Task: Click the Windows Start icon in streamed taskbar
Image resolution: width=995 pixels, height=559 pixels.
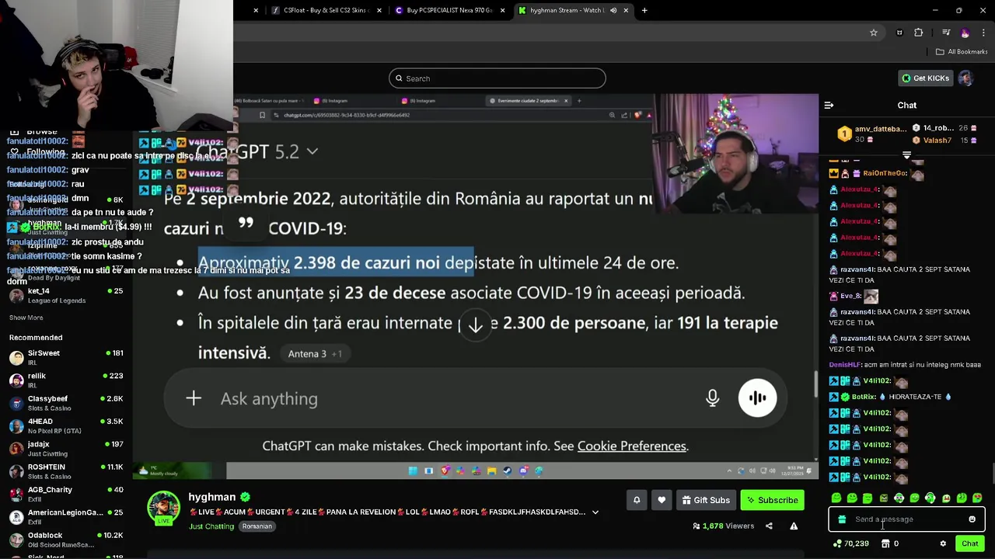Action: tap(413, 470)
